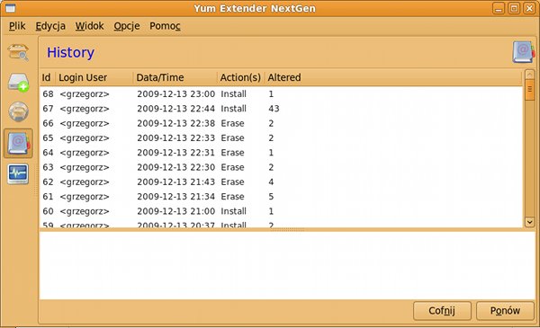
Task: Click the scrollbar up arrow
Action: pos(530,75)
